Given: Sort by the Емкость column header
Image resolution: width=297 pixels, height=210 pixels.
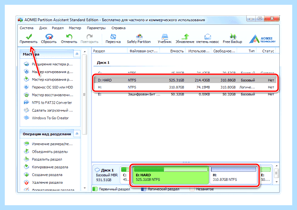Looking at the screenshot, I should [173, 51].
